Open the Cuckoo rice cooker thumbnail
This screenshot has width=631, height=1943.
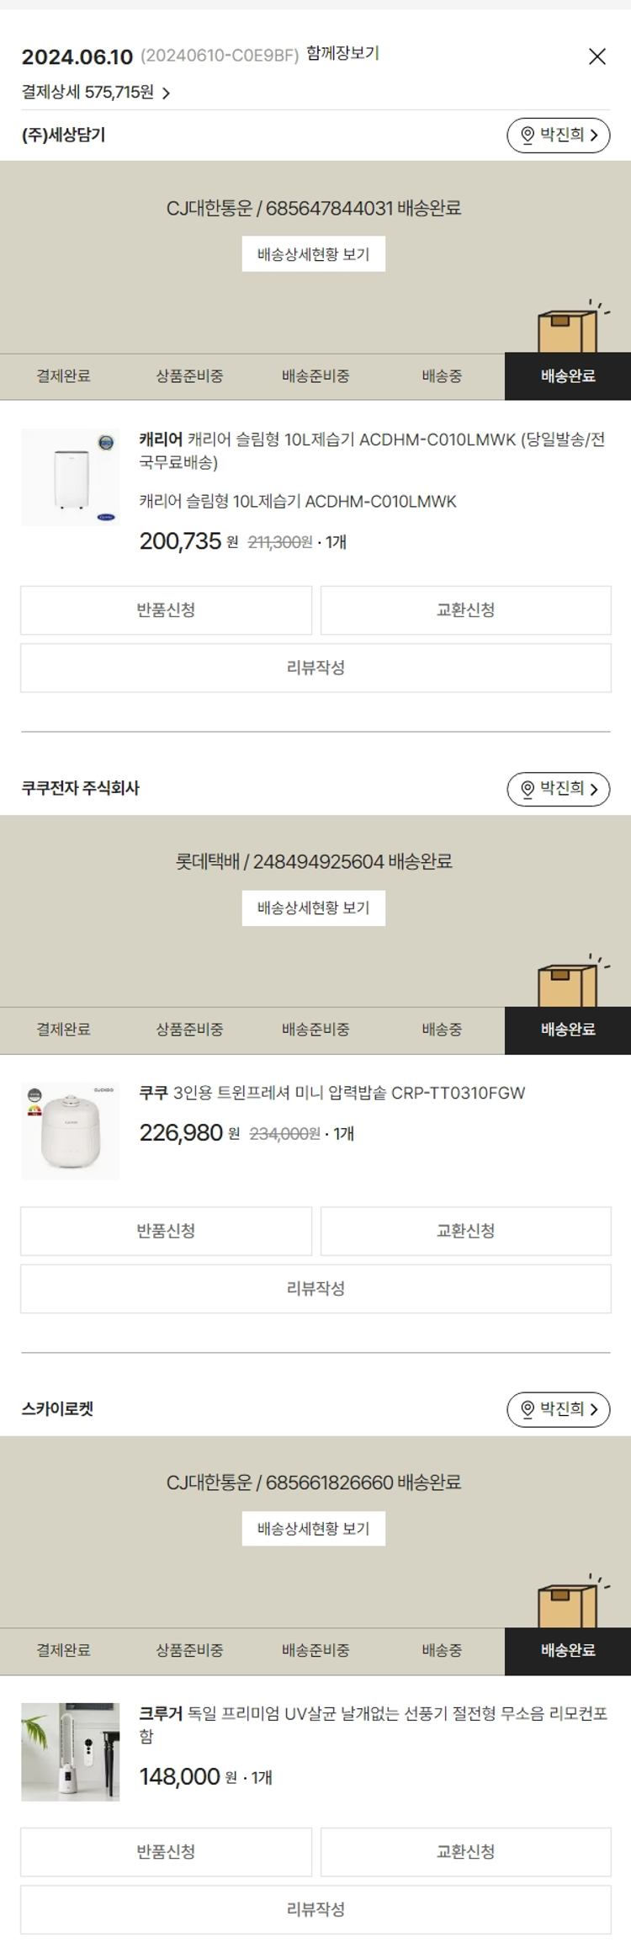71,1131
